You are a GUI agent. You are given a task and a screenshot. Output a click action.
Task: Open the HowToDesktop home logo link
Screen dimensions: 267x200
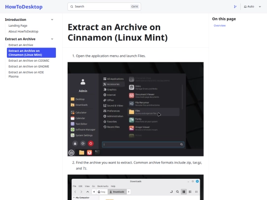coord(24,7)
